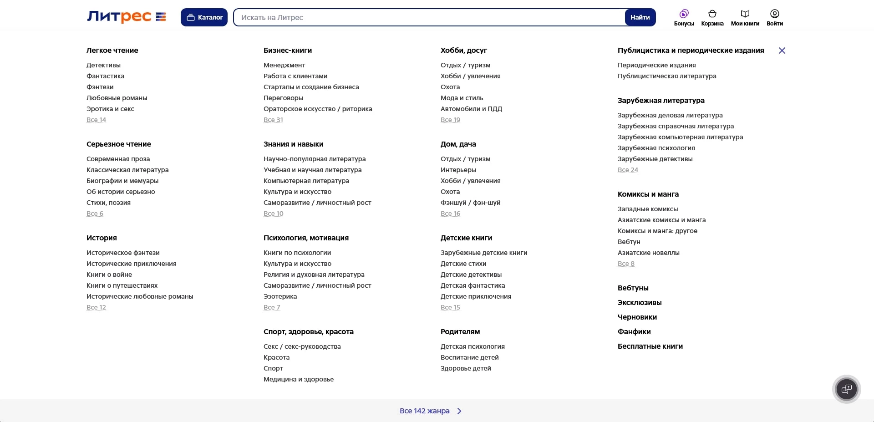Open the Комиксы и манга heading
This screenshot has width=874, height=422.
tap(648, 194)
